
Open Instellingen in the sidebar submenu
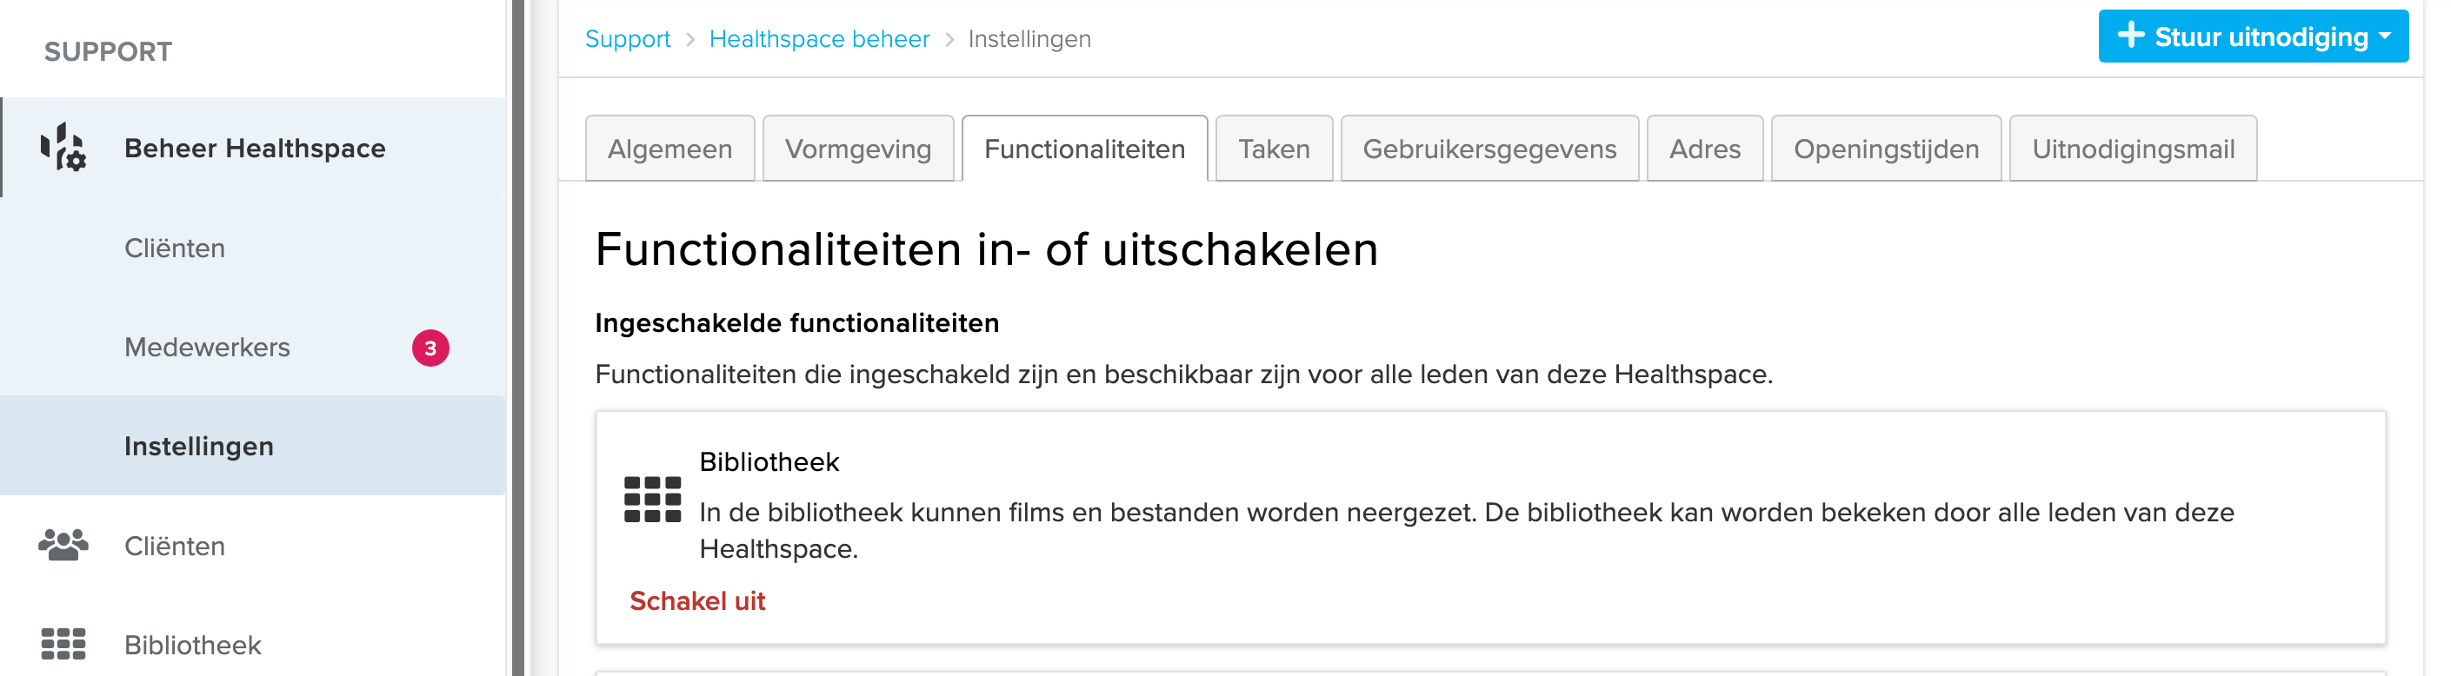[199, 447]
